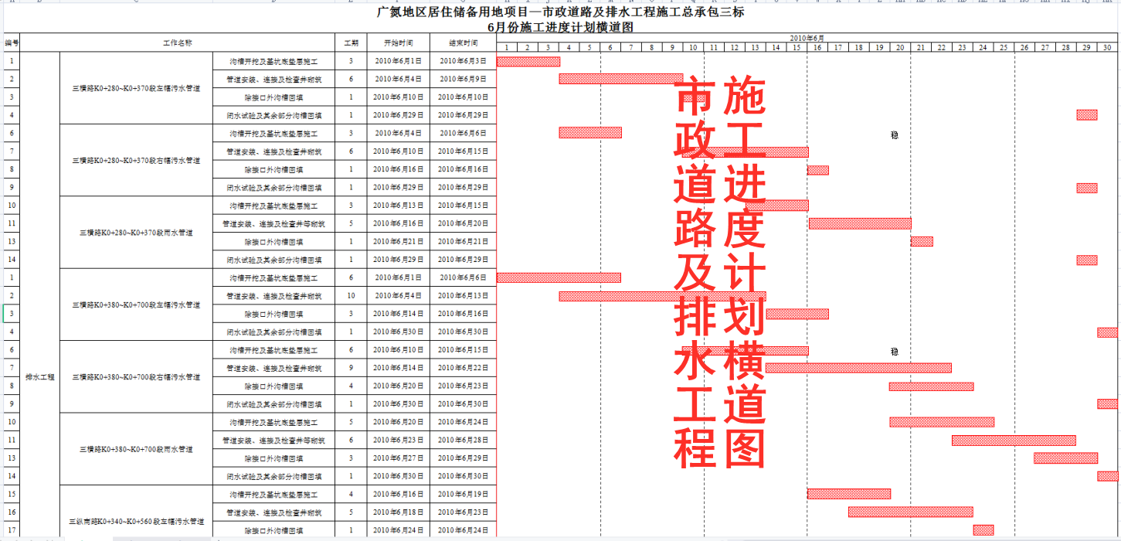The image size is (1121, 541).
Task: Click the June 18–23 Gantt bar in row 16
Action: [911, 512]
